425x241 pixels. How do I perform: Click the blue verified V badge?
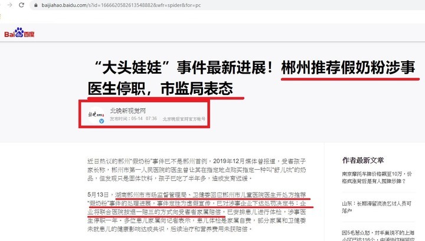[x=102, y=121]
